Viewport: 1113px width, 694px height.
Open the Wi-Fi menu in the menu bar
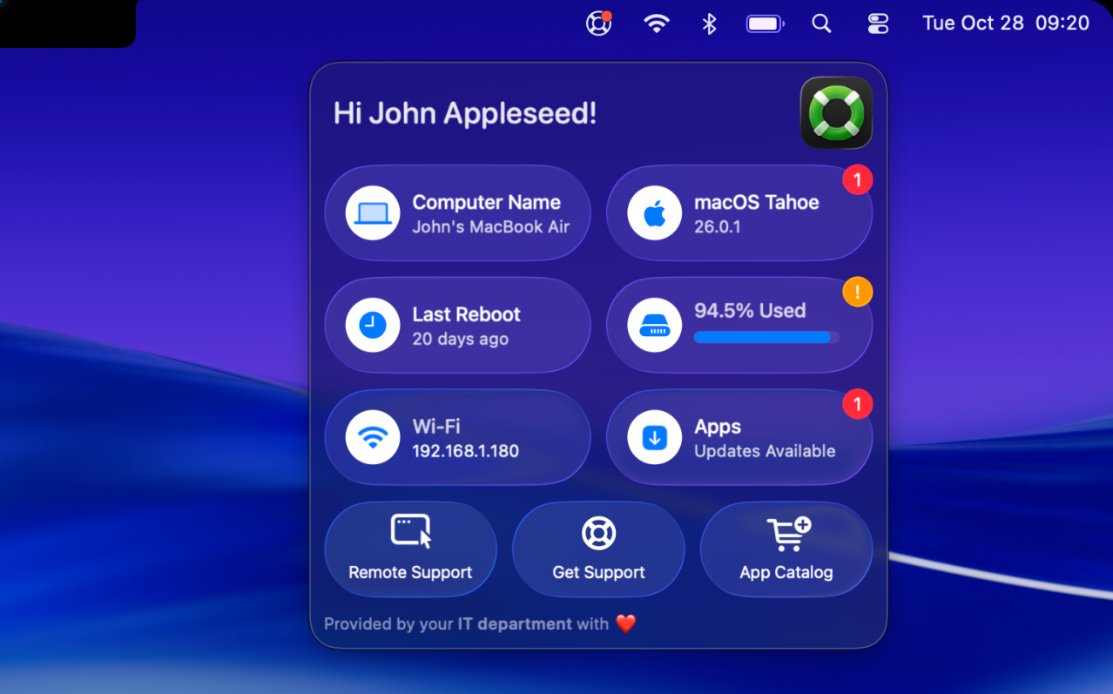[657, 24]
